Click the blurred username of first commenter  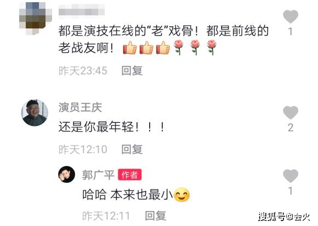(x=82, y=9)
